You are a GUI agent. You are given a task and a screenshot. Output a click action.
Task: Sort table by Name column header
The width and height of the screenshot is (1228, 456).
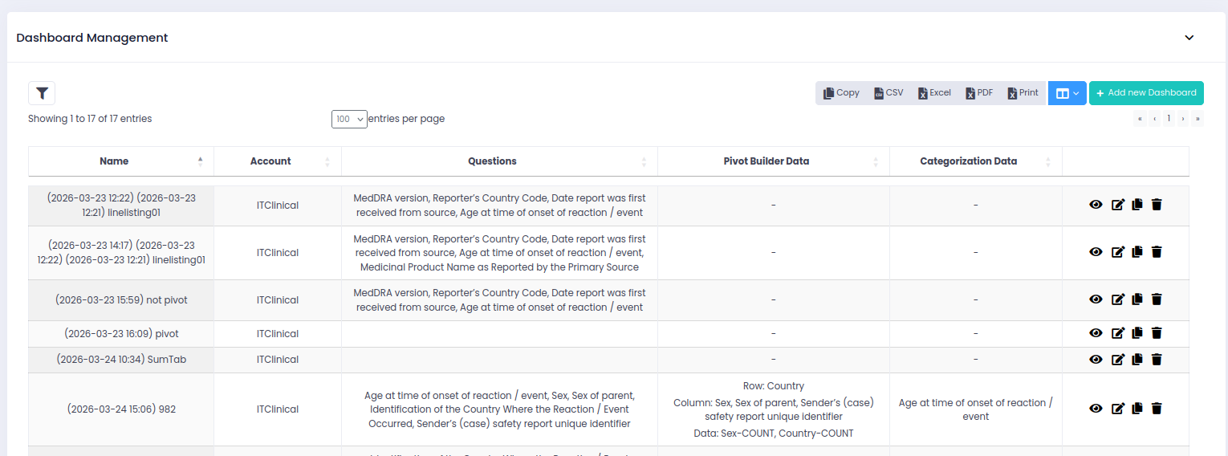(114, 161)
